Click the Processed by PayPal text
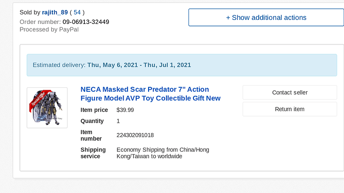This screenshot has height=193, width=344. [49, 29]
